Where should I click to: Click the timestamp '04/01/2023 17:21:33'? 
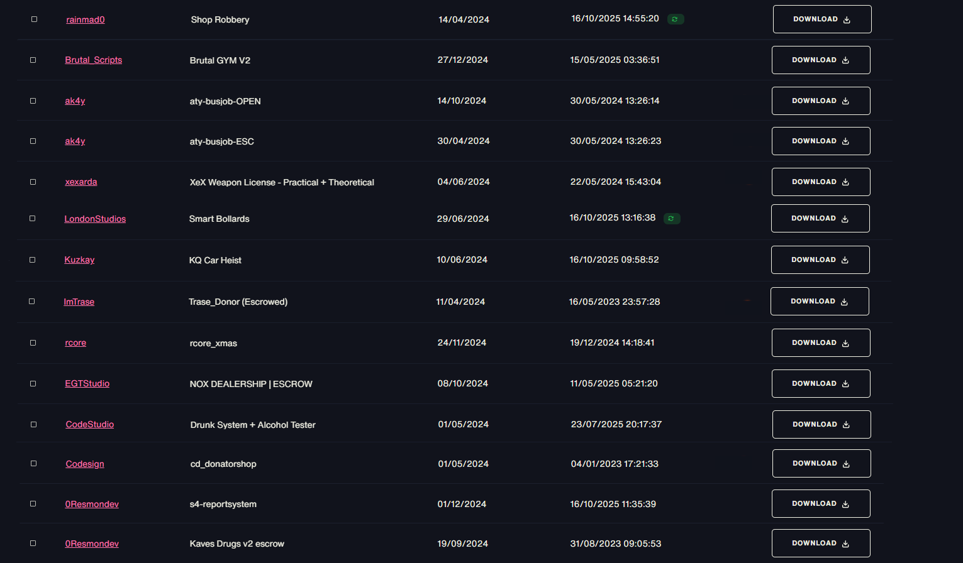[615, 464]
